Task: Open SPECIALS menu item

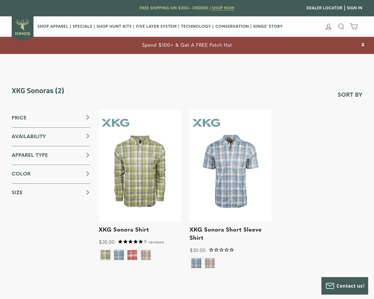Action: [82, 26]
